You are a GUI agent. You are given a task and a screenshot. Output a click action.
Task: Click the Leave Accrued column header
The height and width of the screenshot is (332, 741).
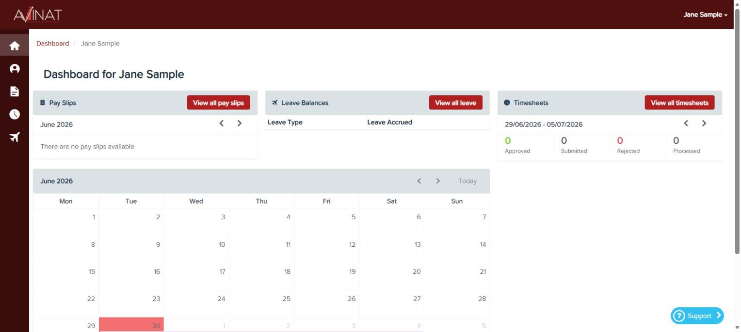click(x=389, y=122)
